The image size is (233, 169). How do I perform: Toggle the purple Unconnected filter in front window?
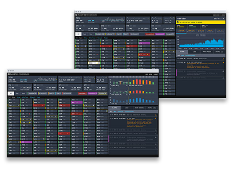coord(93,93)
